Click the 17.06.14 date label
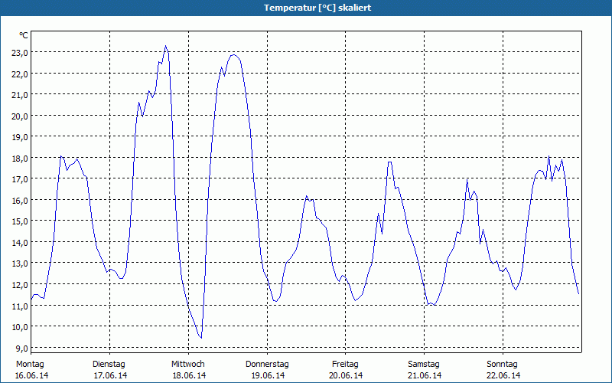The image size is (612, 383). coord(110,375)
